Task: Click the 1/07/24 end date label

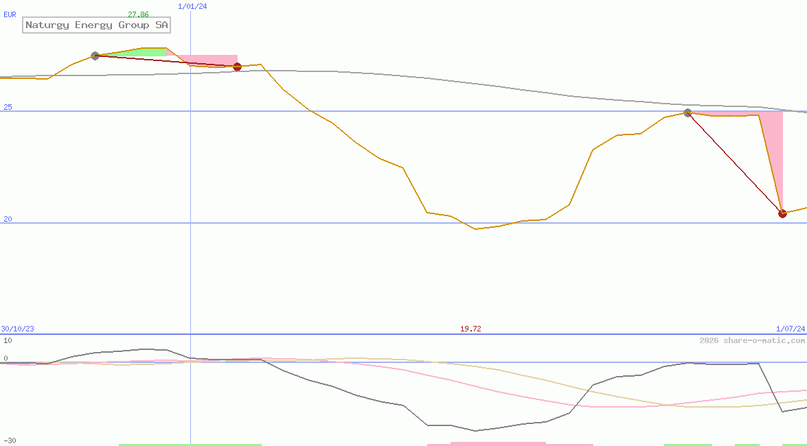Action: [x=791, y=329]
